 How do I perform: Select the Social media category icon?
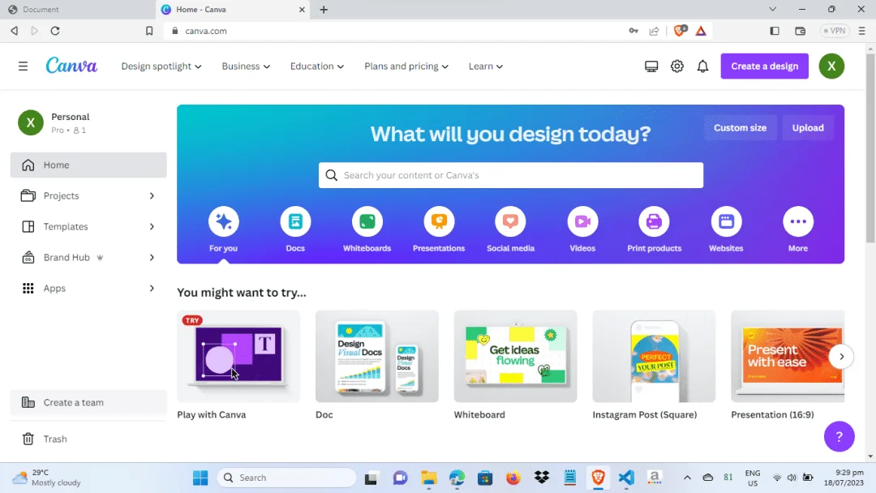pos(511,221)
